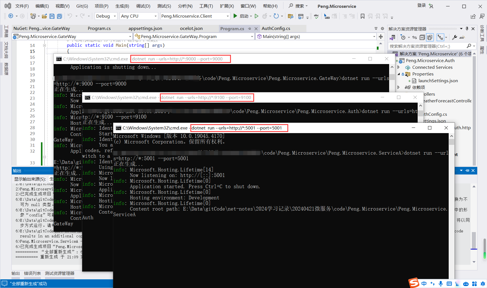487x288 pixels.
Task: Start without debugging using hollow play icon
Action: click(x=257, y=16)
